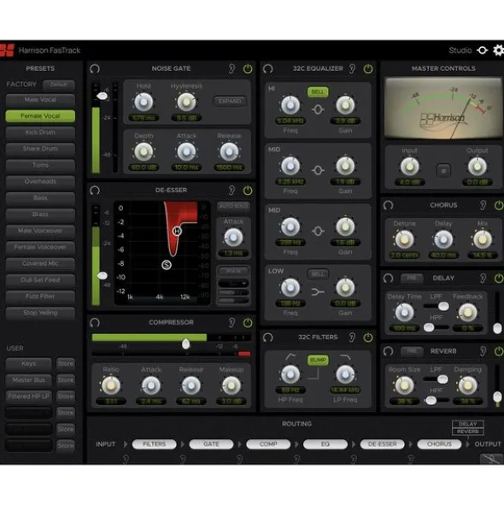
Task: Reset the Reverb module
Action: click(x=389, y=351)
